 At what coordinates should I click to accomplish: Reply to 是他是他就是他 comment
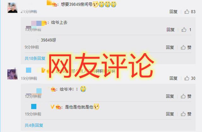pyautogui.click(x=170, y=114)
